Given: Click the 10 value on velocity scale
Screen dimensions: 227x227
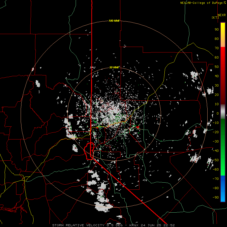Looking at the screenshot, I should [x=217, y=104].
